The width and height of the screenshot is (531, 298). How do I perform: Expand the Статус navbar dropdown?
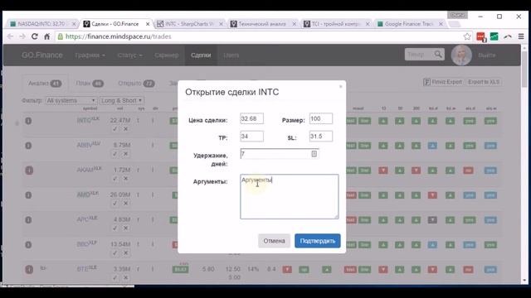point(129,55)
